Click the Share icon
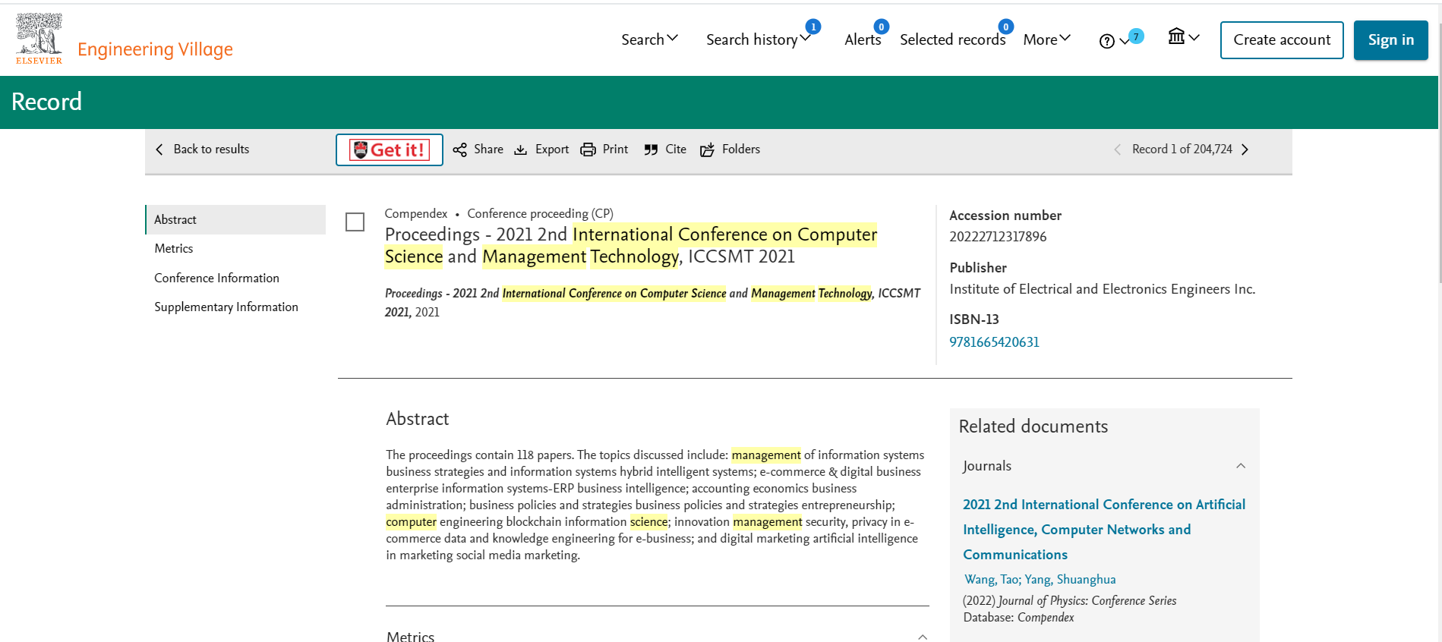Viewport: 1442px width, 642px height. click(459, 150)
